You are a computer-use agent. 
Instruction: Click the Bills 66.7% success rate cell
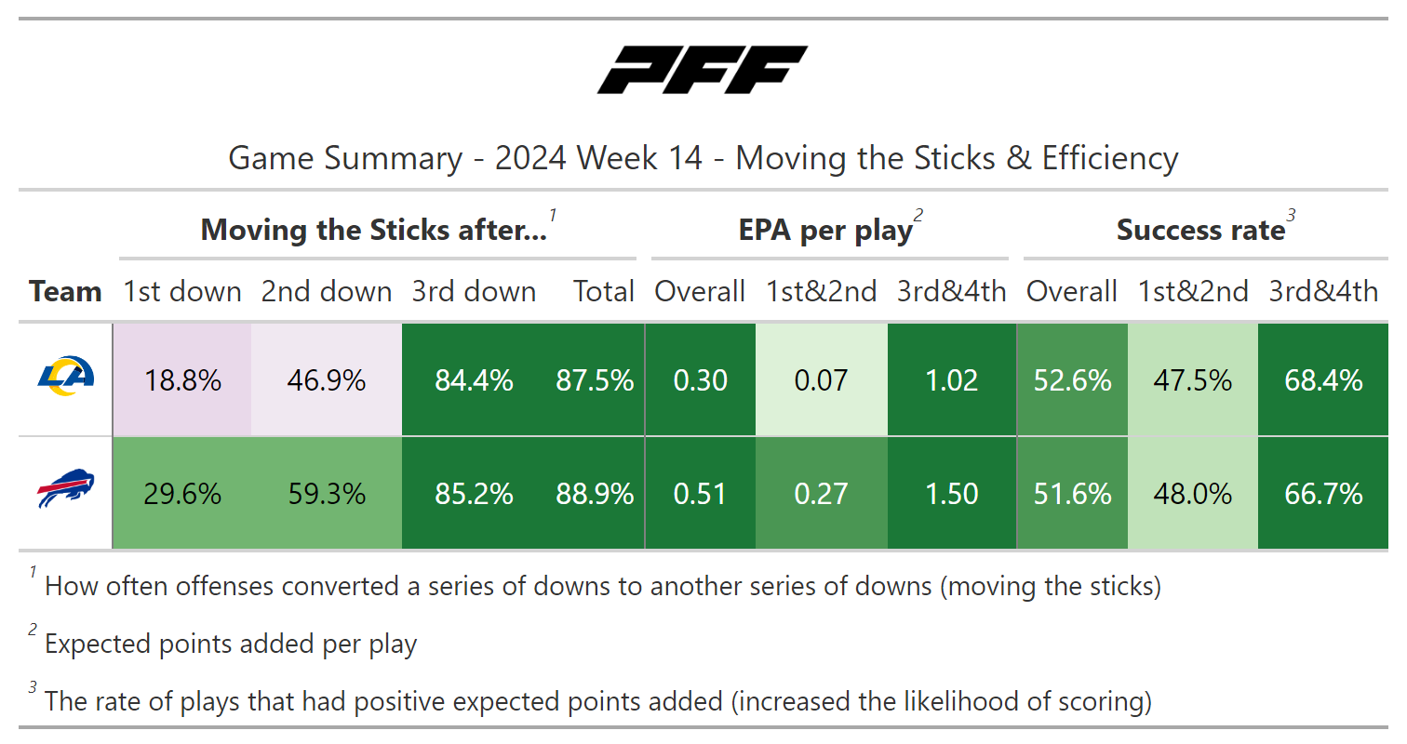click(1323, 494)
